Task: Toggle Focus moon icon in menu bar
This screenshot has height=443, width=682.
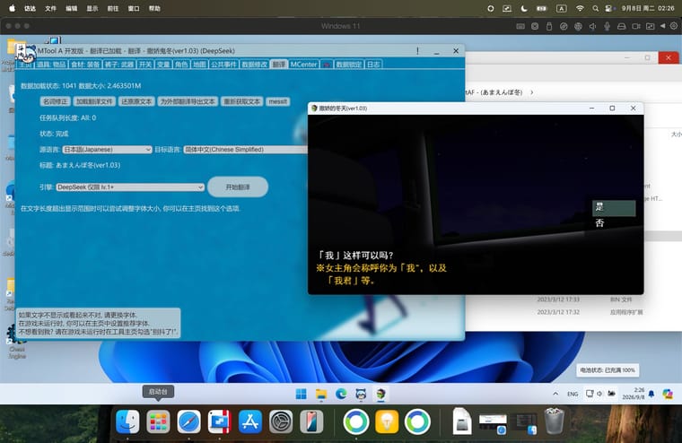Action: pos(524,8)
